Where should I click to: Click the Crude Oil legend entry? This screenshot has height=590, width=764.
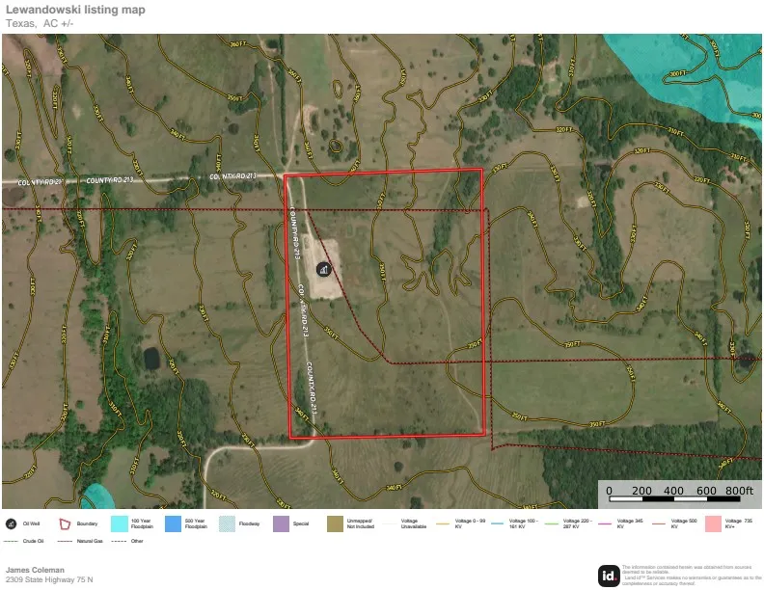click(26, 542)
